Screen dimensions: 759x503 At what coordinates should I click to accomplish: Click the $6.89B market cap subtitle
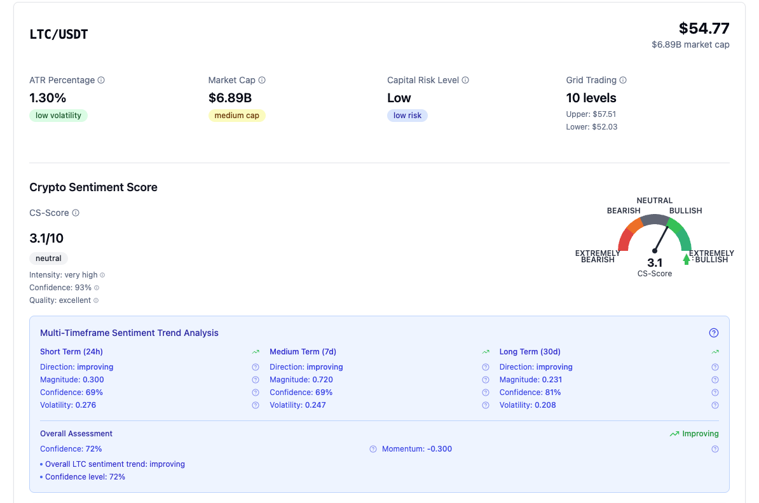point(690,44)
